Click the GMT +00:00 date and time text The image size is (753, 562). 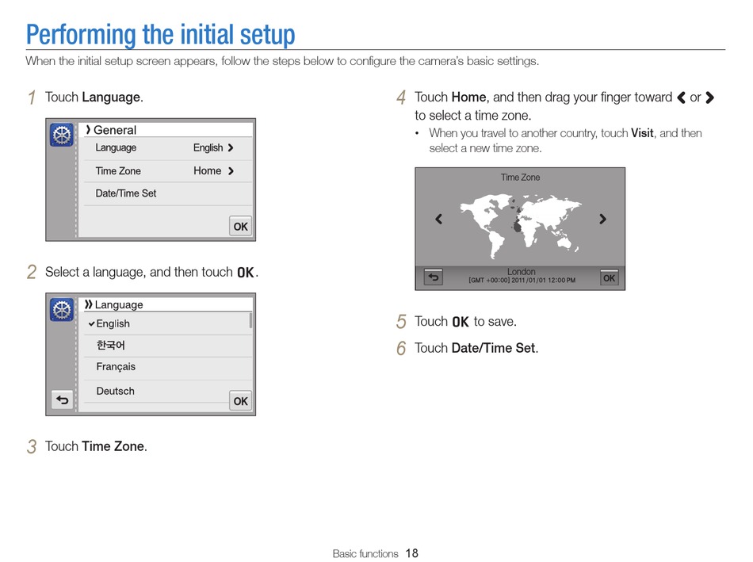point(522,280)
